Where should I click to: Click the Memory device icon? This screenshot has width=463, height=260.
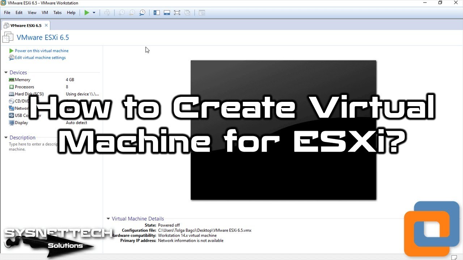tap(11, 80)
